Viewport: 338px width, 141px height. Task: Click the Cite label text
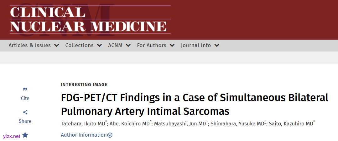25,98
